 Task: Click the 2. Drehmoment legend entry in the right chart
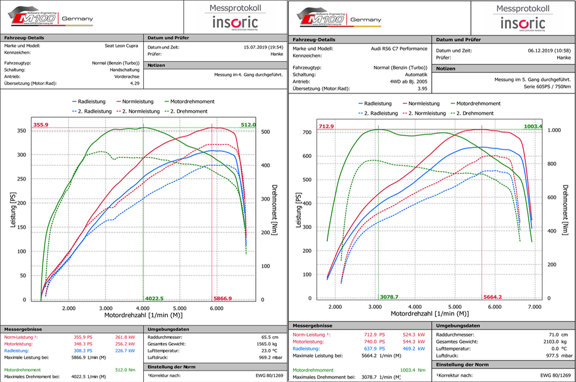(x=474, y=113)
